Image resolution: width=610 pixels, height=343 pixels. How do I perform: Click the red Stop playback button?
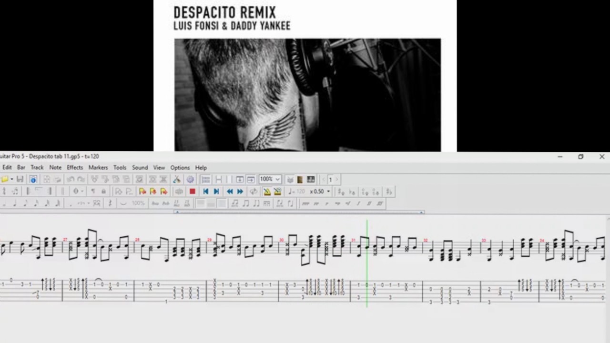click(x=193, y=192)
